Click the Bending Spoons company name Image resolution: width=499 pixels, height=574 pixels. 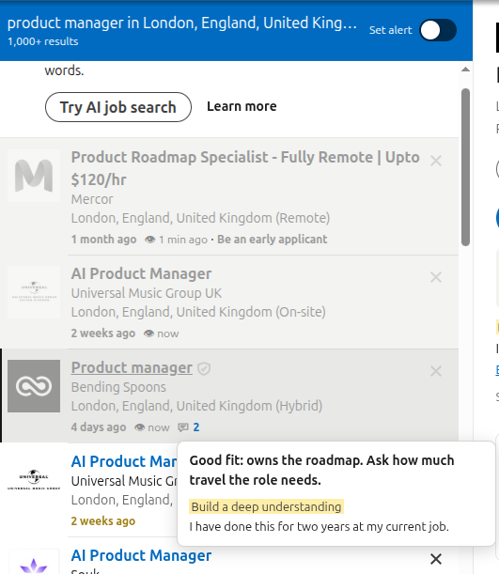tap(118, 387)
